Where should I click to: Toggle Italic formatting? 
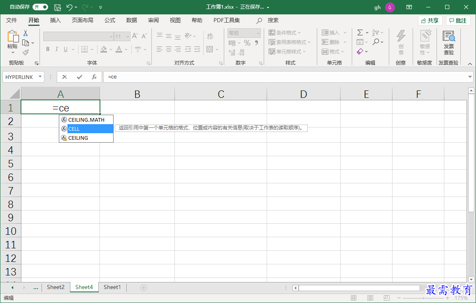[x=56, y=49]
